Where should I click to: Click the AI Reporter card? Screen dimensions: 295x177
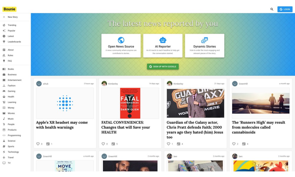tap(163, 46)
